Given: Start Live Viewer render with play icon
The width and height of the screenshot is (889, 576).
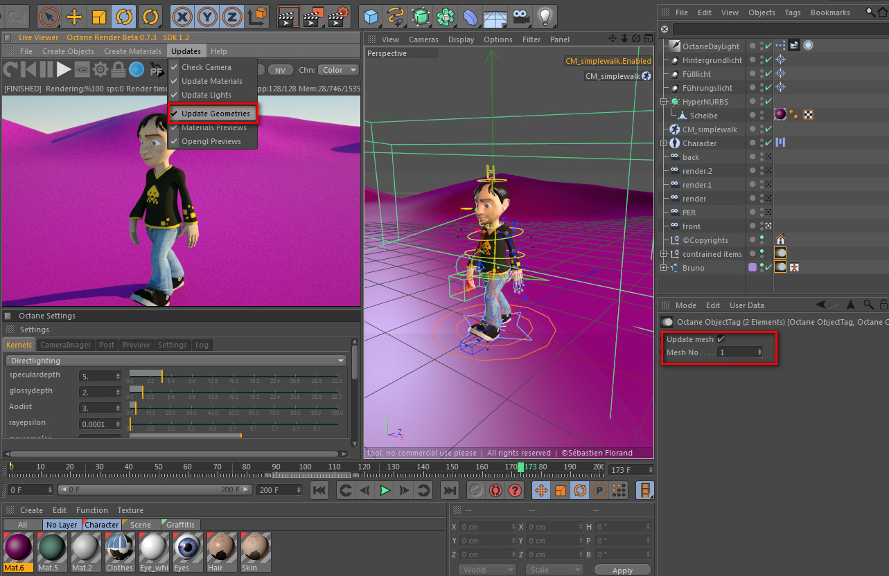Looking at the screenshot, I should (x=64, y=69).
